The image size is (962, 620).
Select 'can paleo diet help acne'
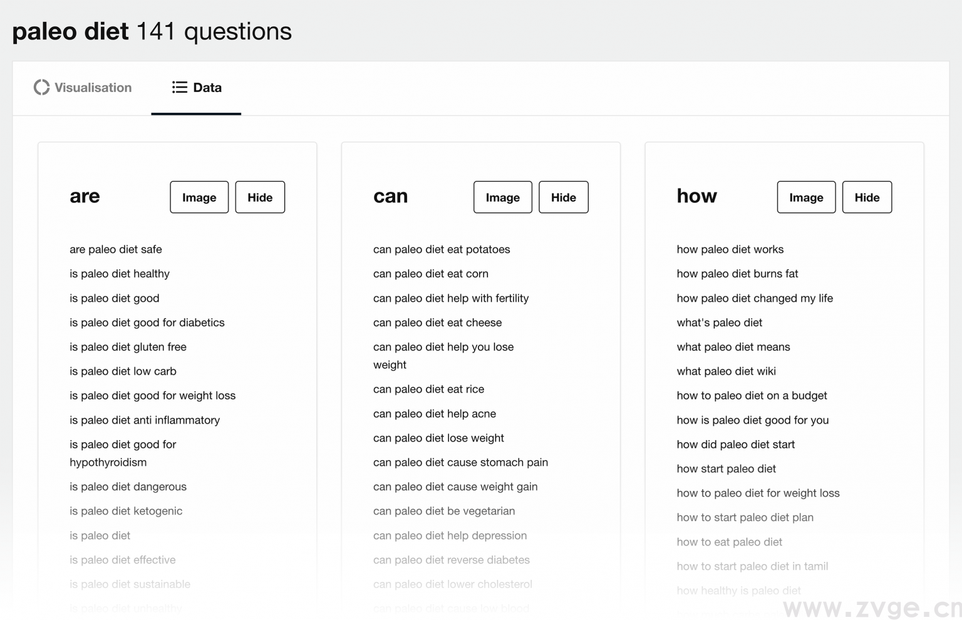coord(435,414)
